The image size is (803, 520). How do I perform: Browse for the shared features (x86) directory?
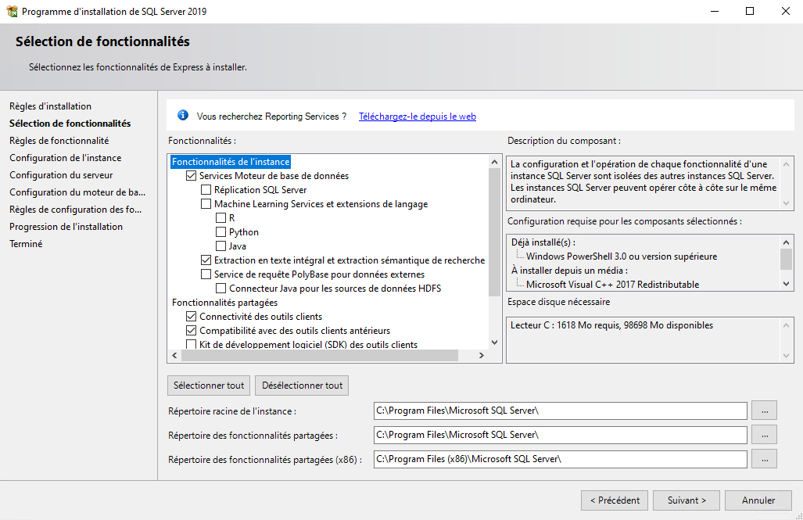click(764, 459)
